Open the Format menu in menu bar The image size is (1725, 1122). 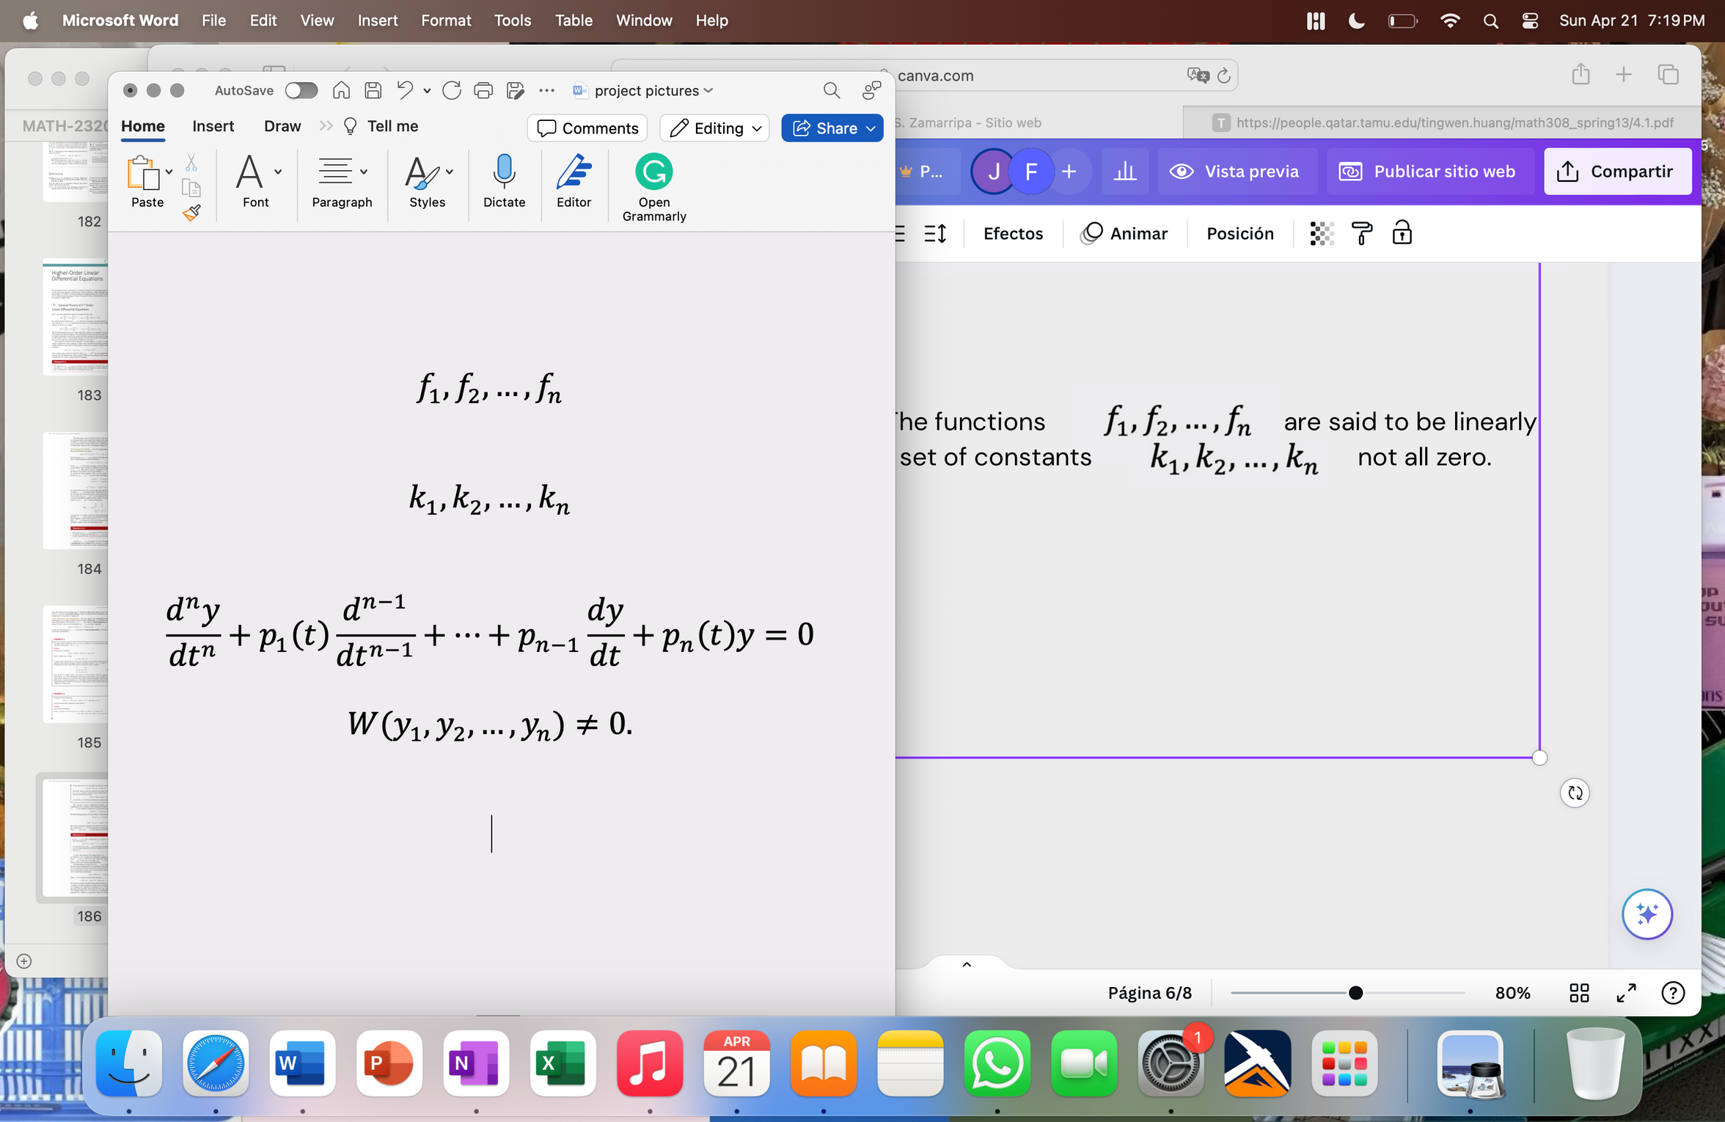445,21
